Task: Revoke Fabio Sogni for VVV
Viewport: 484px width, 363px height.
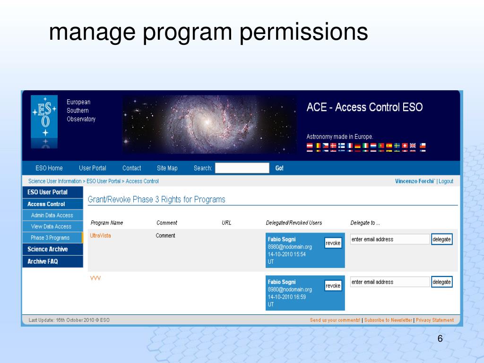Action: (x=333, y=285)
